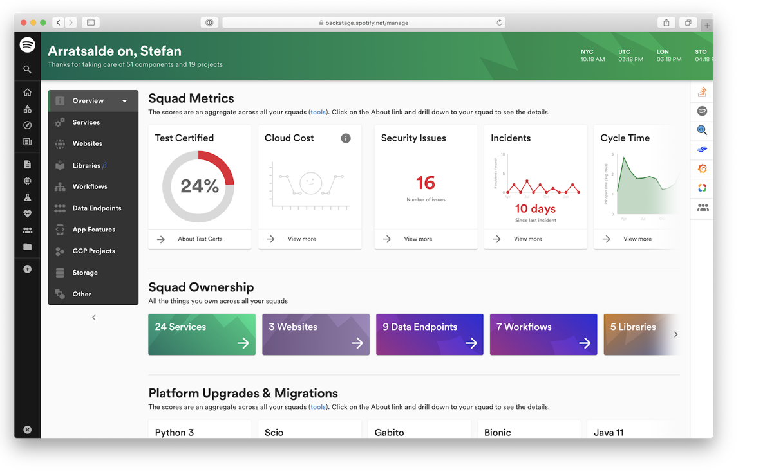The height and width of the screenshot is (472, 765).
Task: Select Other in the side menu
Action: tap(93, 294)
